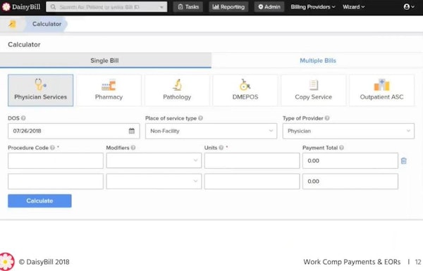This screenshot has width=423, height=271.
Task: Open the Place of service type dropdown
Action: 211,131
